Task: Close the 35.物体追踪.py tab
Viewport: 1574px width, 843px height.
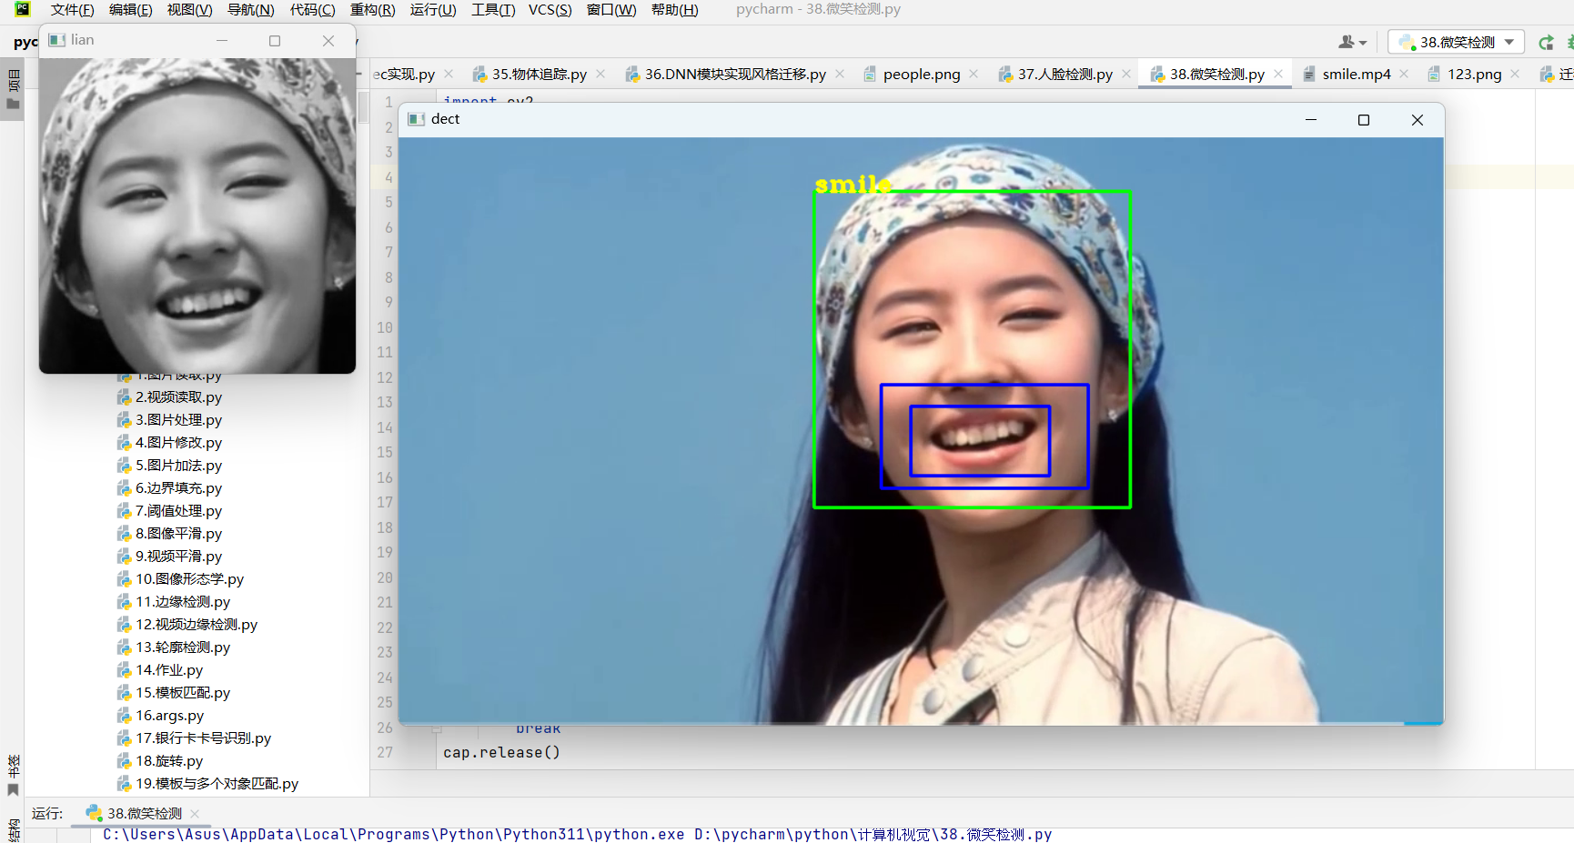Action: (x=600, y=74)
